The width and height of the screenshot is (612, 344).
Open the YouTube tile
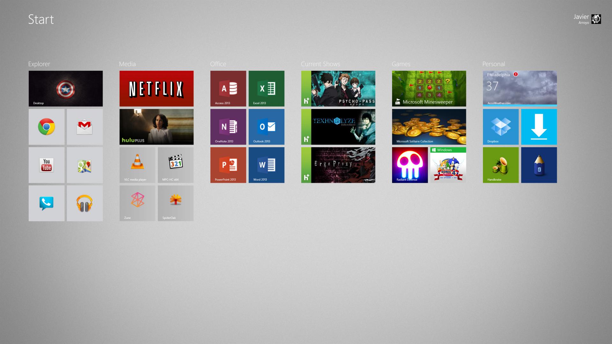tap(47, 165)
